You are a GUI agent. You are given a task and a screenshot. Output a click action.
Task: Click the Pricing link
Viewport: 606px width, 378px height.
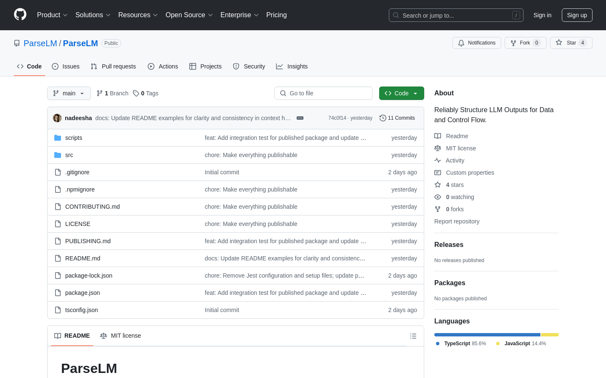point(276,15)
